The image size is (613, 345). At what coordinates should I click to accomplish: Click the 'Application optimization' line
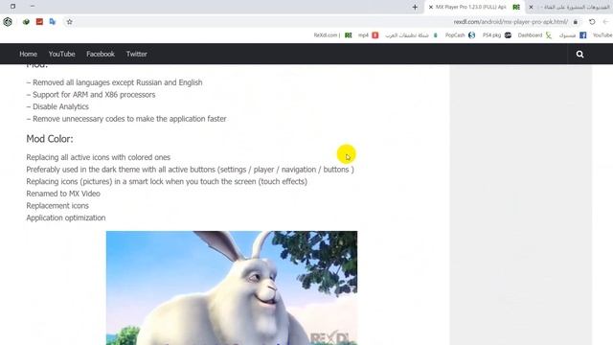point(66,218)
